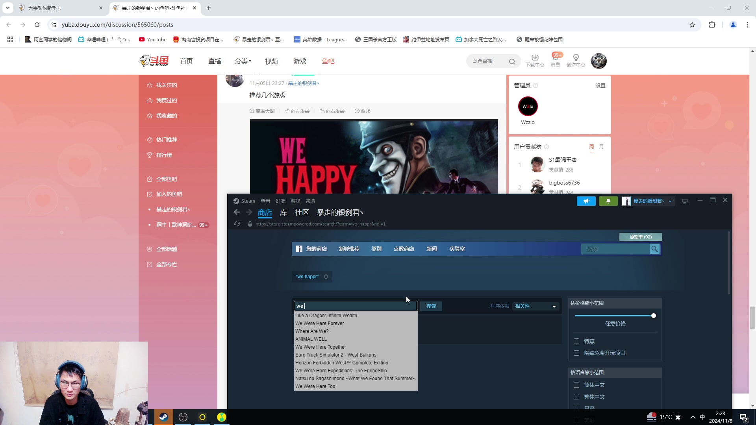Screen dimensions: 756x425
Task: Reload the Chrome page
Action: tap(37, 25)
